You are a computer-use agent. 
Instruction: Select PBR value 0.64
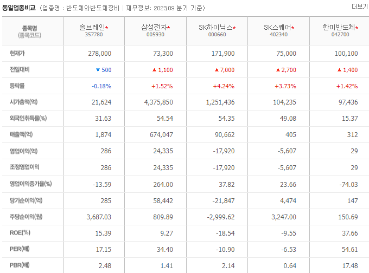click(x=290, y=266)
